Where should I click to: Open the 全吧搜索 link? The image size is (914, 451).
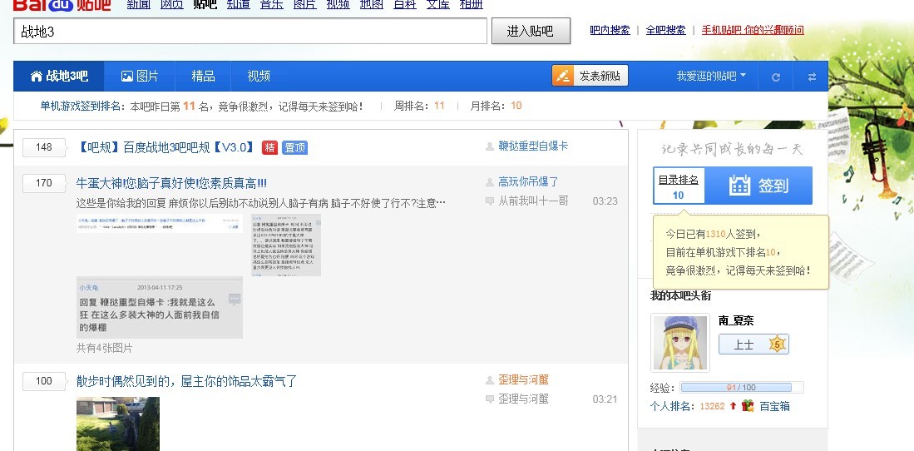665,30
